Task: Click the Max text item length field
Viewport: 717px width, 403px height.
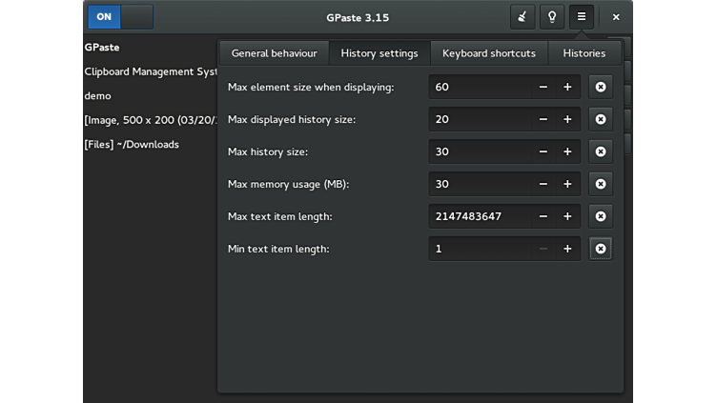Action: 479,216
